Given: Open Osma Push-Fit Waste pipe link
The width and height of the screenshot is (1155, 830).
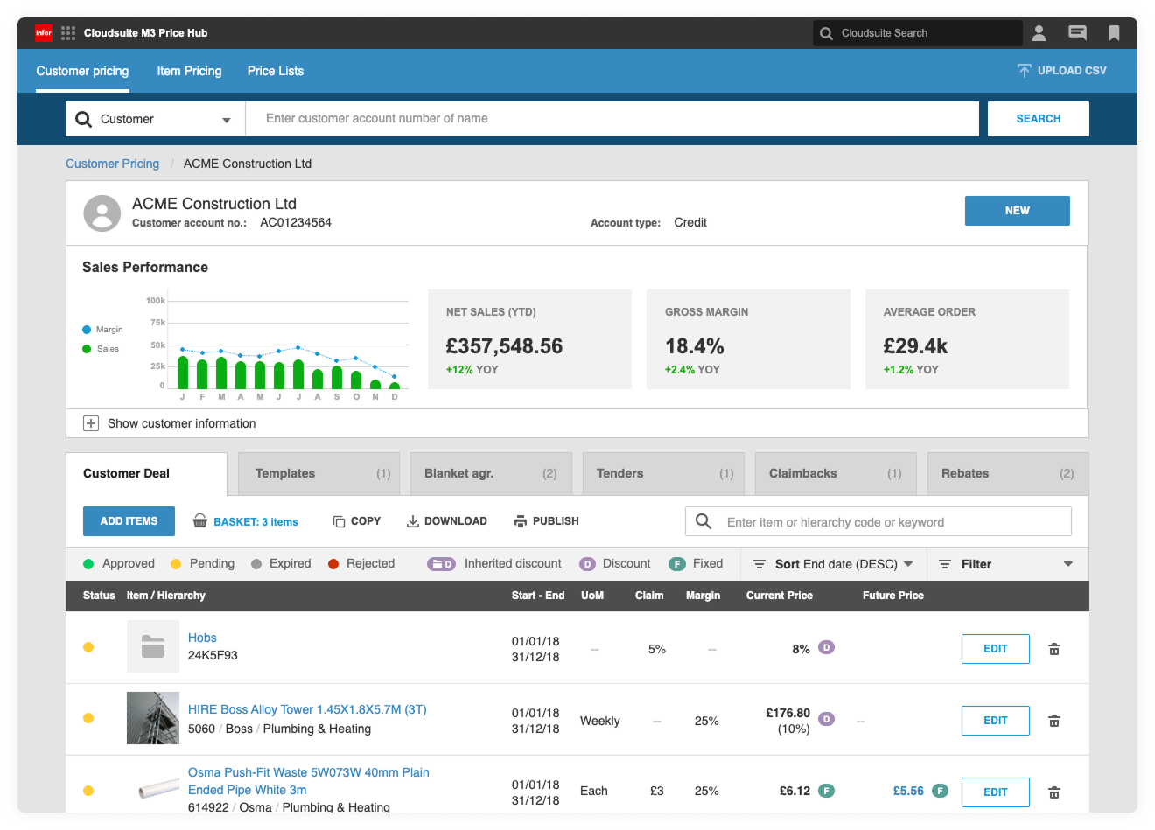Looking at the screenshot, I should [309, 781].
